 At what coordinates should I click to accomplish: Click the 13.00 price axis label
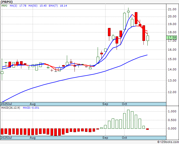pos(172,80)
